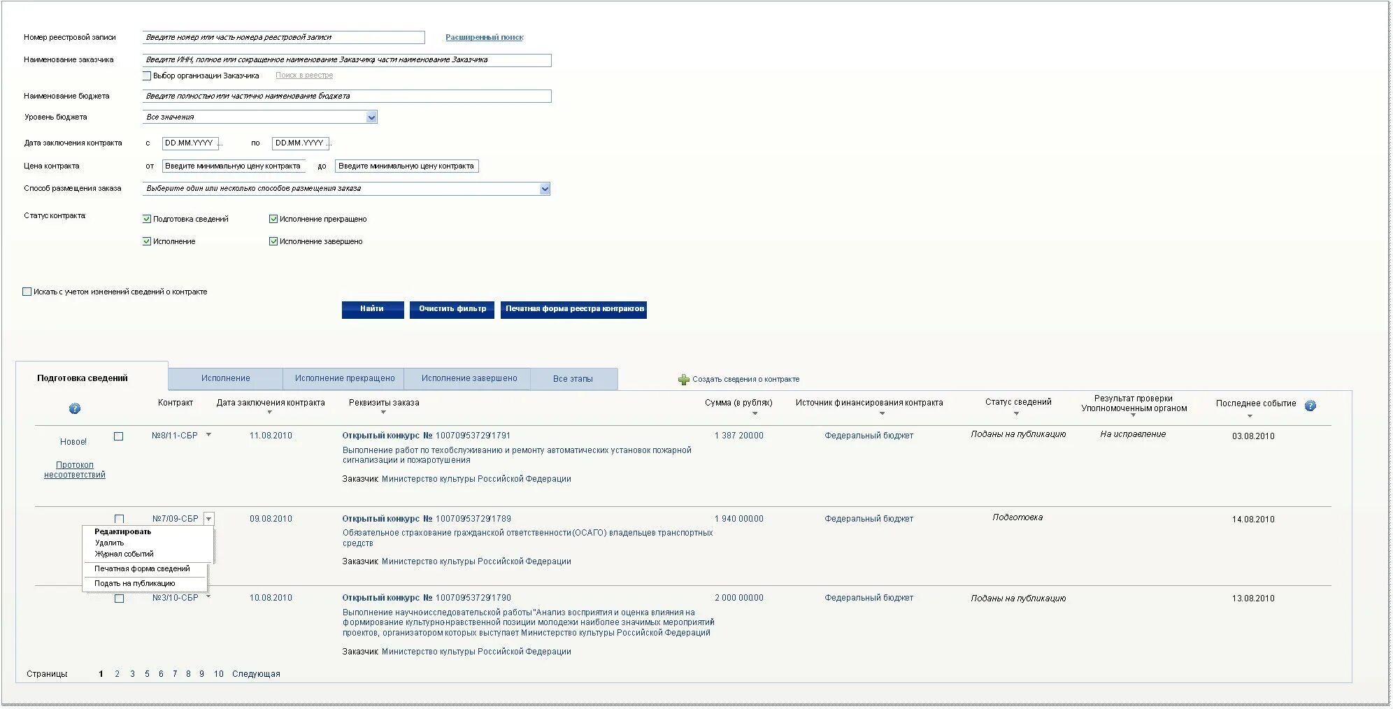Choose Удалить in the context menu
This screenshot has height=709, width=1393.
click(109, 543)
